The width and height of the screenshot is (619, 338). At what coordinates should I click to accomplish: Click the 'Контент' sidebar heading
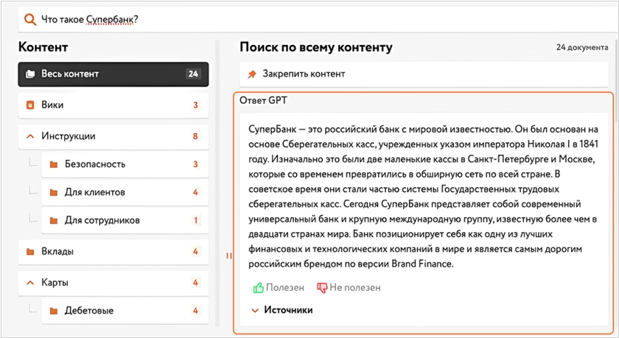43,47
